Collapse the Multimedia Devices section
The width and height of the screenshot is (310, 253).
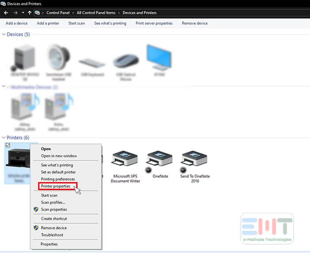click(4, 87)
